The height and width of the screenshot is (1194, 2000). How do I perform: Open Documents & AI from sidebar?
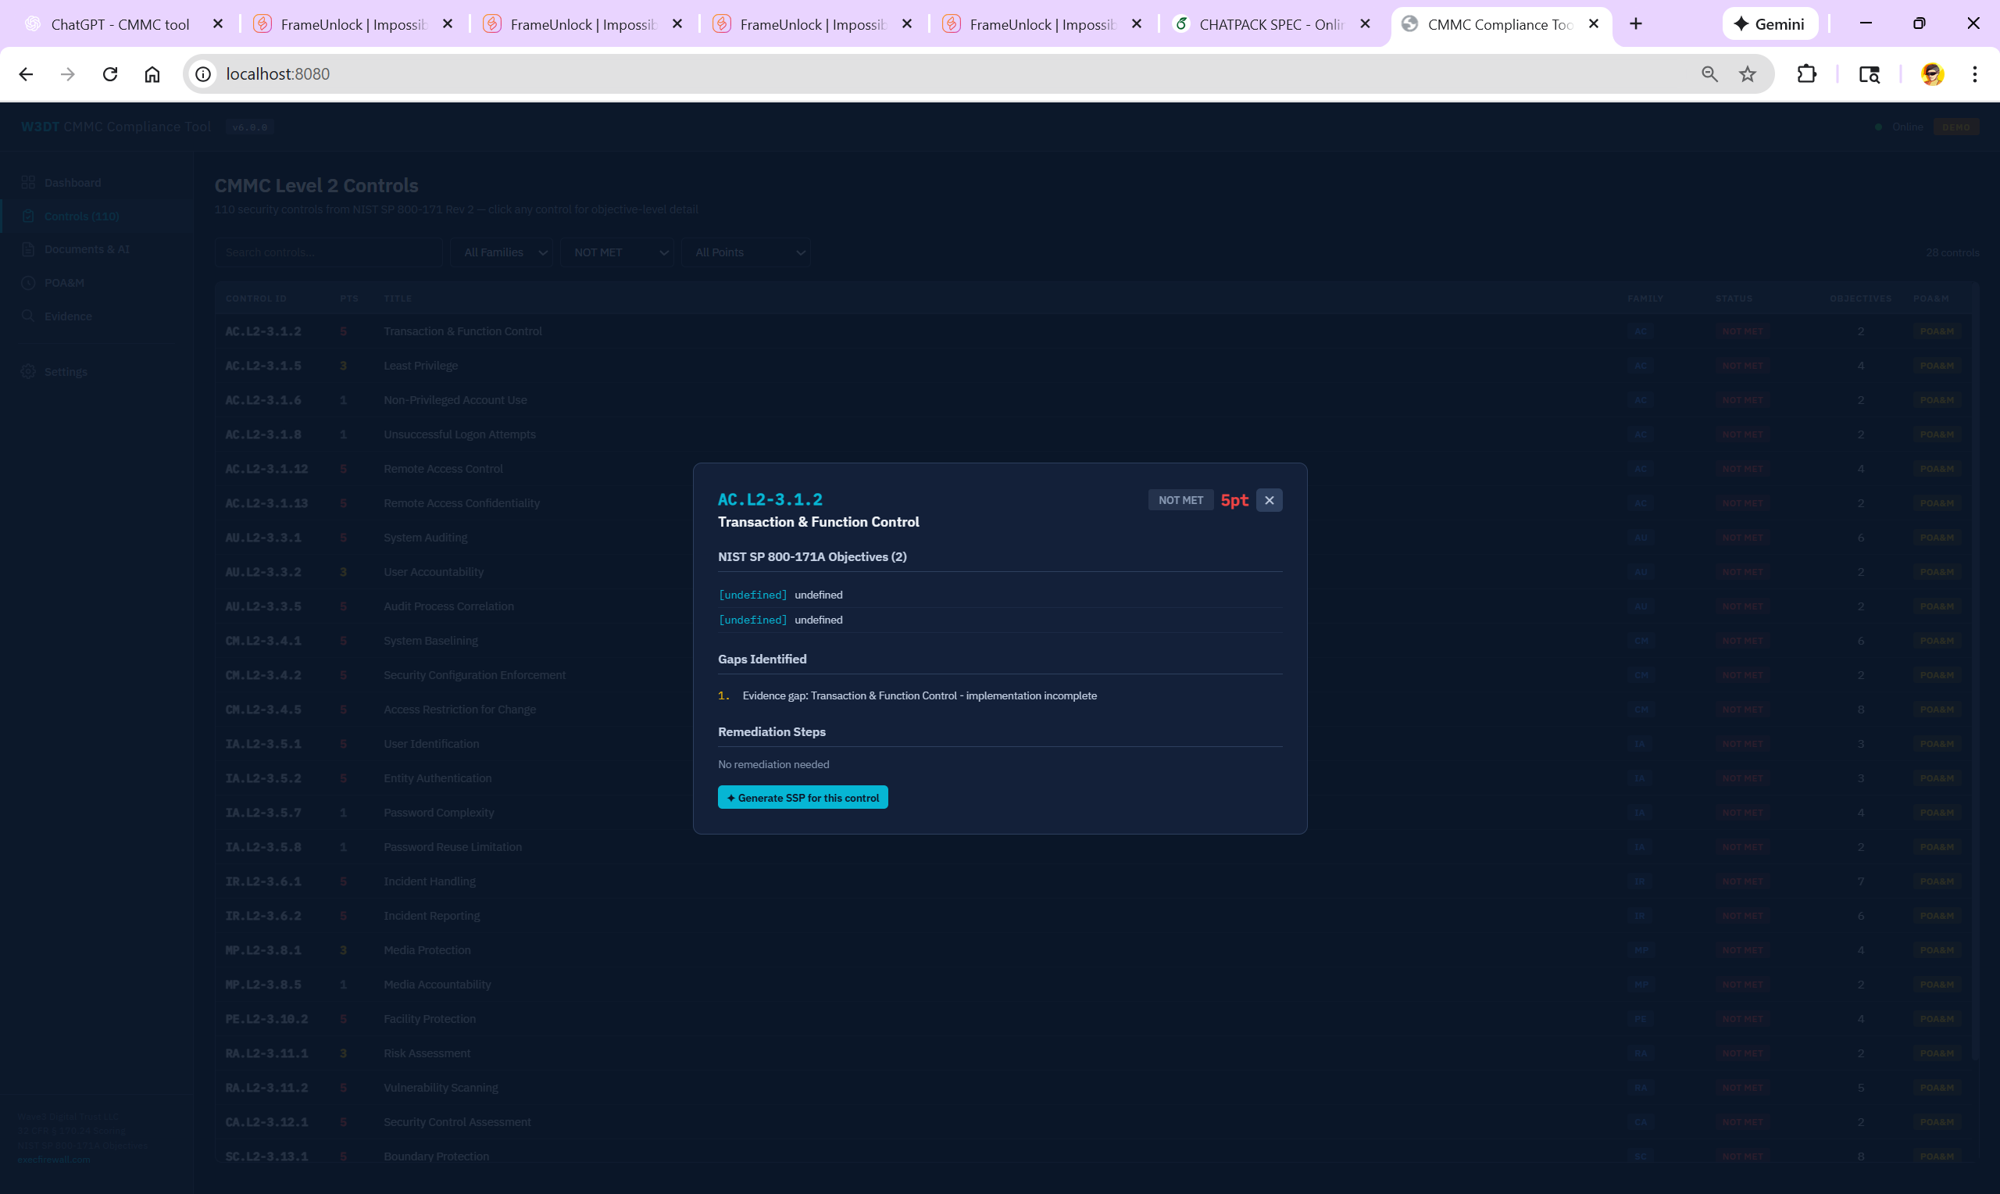pos(86,249)
